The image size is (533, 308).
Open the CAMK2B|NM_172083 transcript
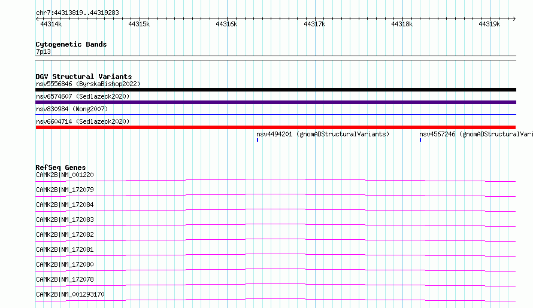pyautogui.click(x=65, y=219)
